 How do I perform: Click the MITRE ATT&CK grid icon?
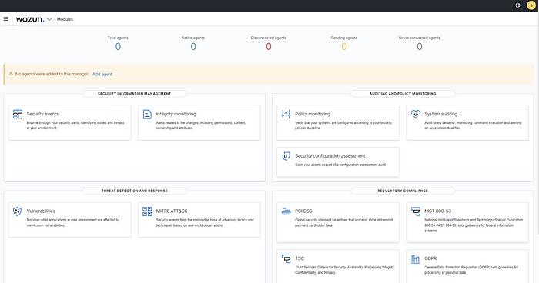point(147,211)
